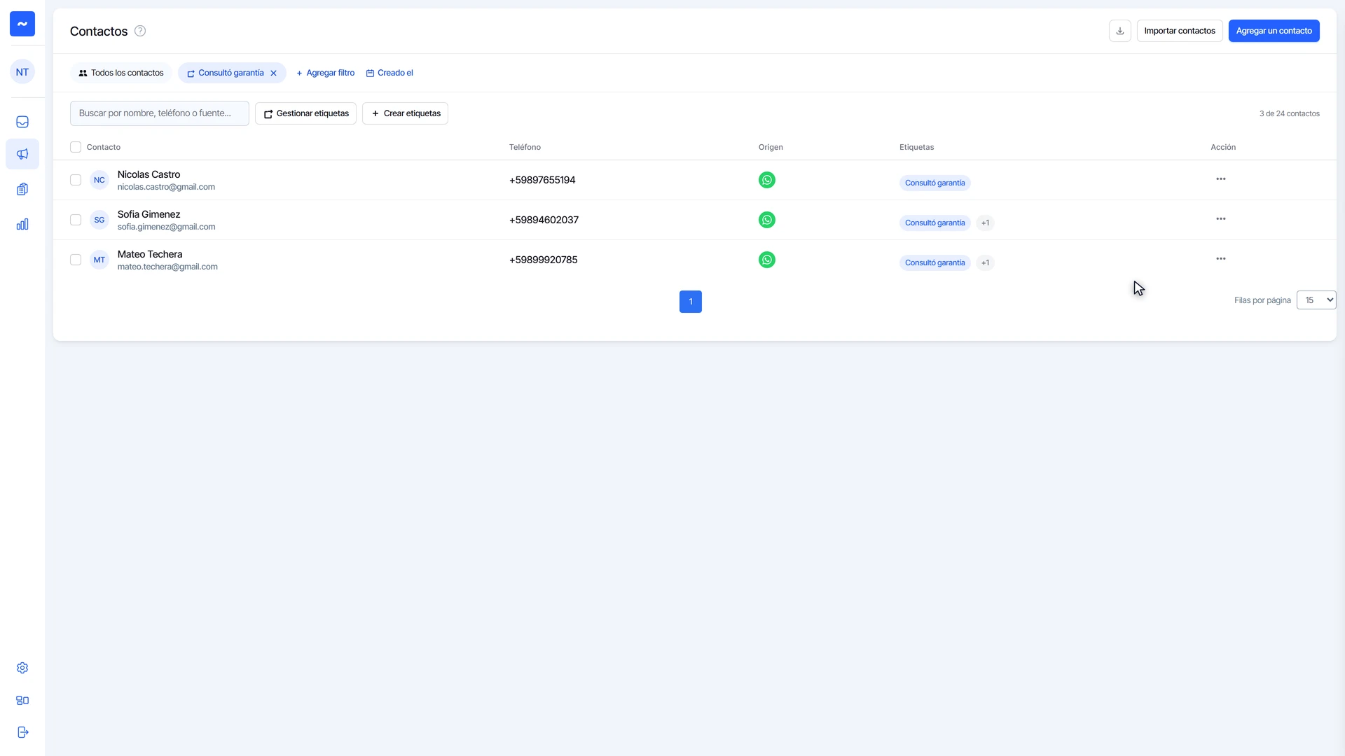Open the inbox icon in sidebar

pos(22,122)
